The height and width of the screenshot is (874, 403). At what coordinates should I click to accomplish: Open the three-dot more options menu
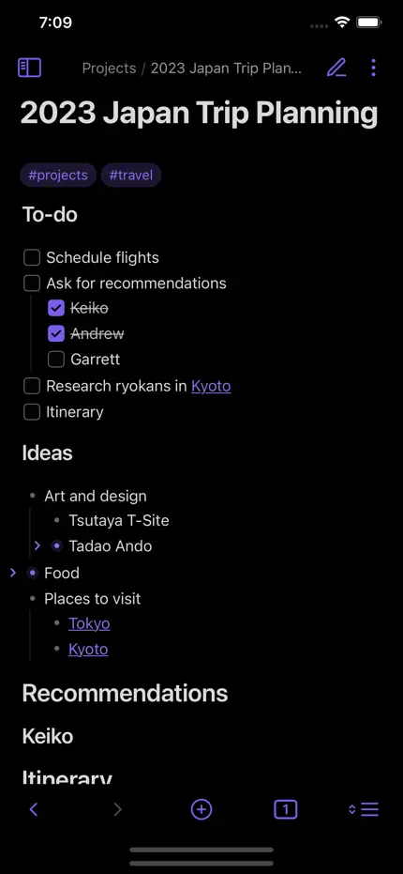tap(373, 68)
